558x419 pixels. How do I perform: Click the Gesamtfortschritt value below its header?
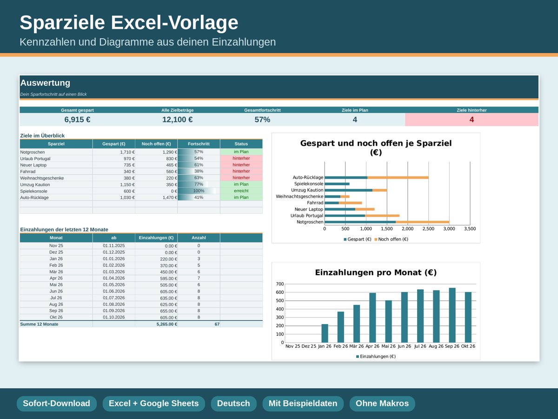[x=262, y=120]
